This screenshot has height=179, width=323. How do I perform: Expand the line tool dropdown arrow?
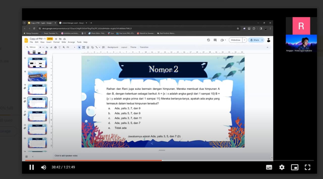pos(99,47)
